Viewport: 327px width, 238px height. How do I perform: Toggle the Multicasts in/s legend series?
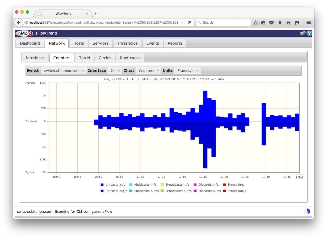pos(145,184)
